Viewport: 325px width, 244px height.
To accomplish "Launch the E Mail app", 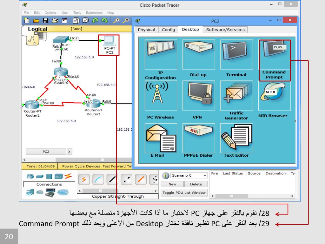I will click(161, 138).
